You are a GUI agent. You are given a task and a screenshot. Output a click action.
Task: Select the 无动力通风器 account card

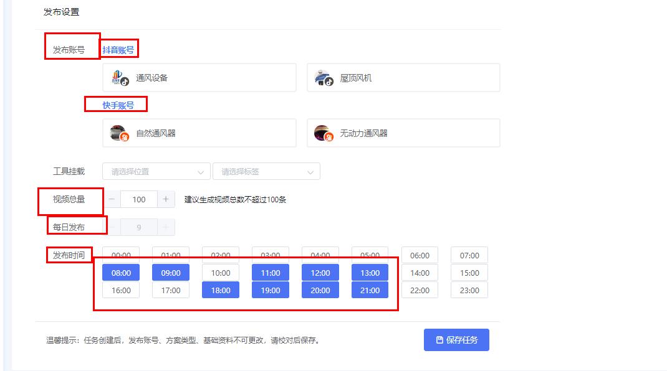402,132
